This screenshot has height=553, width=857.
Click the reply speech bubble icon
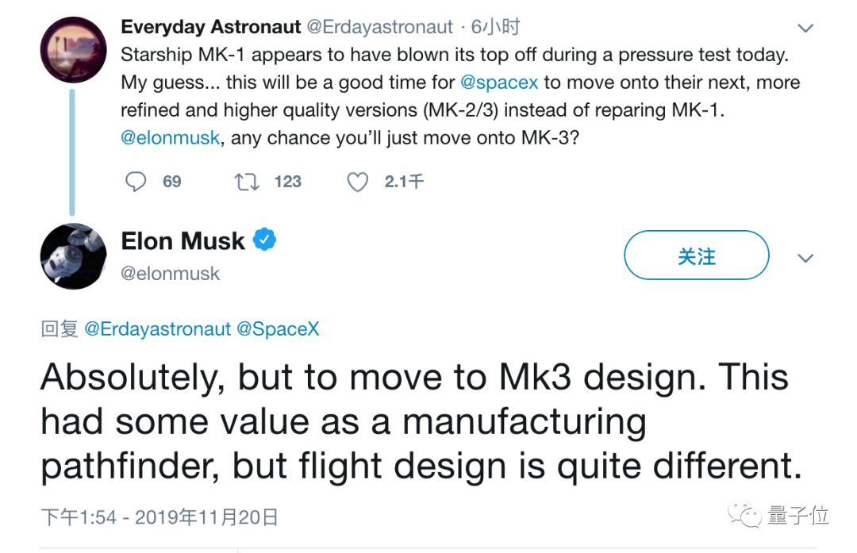(x=136, y=182)
